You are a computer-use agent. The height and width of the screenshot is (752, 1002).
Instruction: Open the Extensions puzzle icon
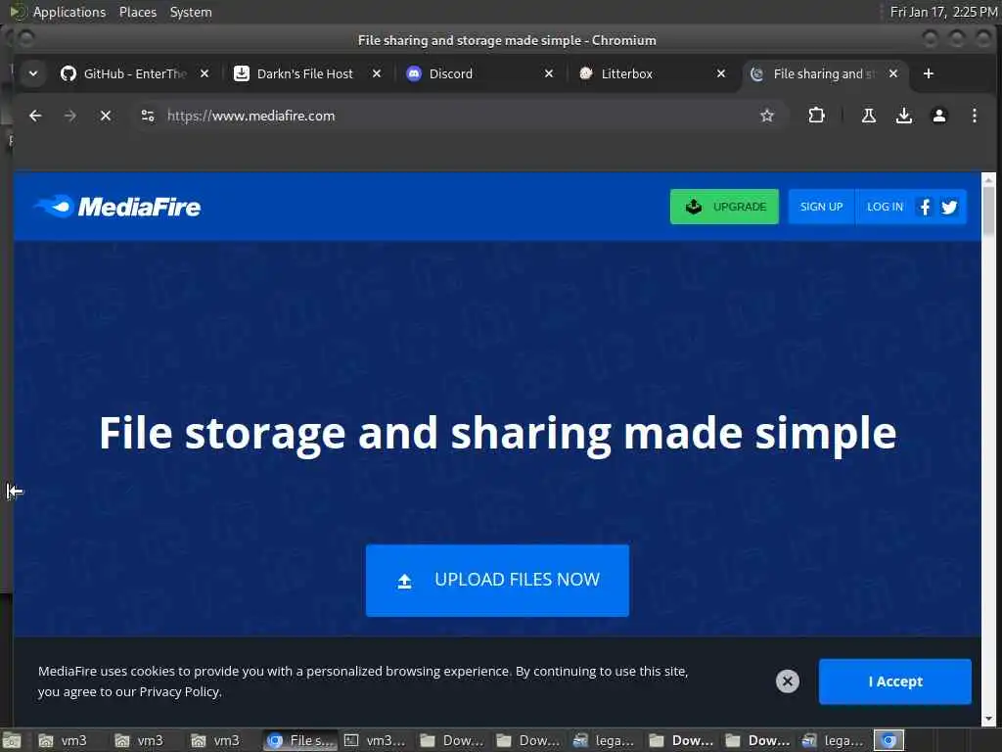click(816, 116)
